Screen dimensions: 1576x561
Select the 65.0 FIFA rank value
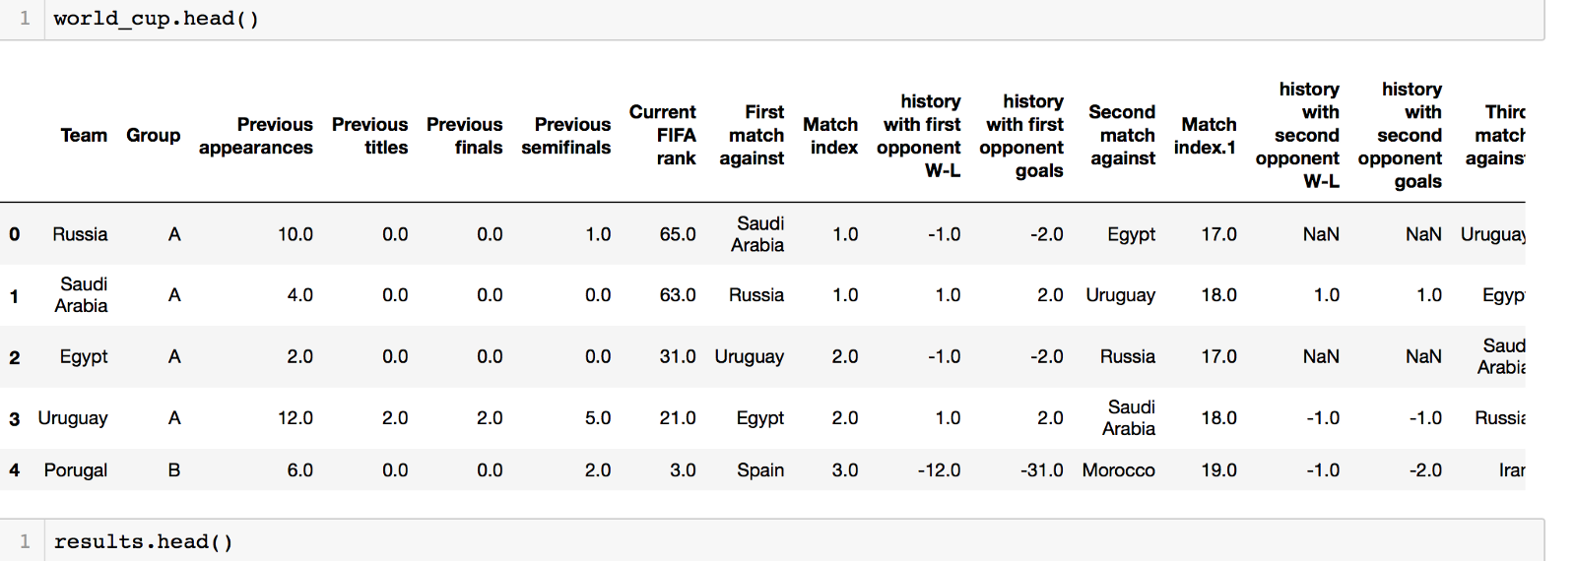coord(678,234)
